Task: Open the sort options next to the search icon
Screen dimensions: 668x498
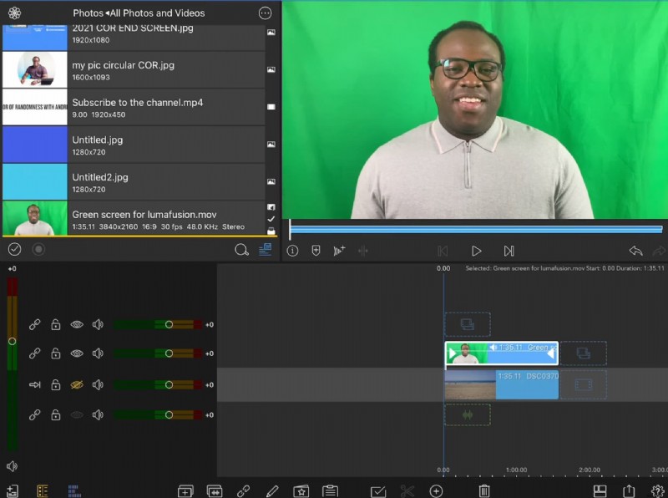Action: tap(265, 250)
